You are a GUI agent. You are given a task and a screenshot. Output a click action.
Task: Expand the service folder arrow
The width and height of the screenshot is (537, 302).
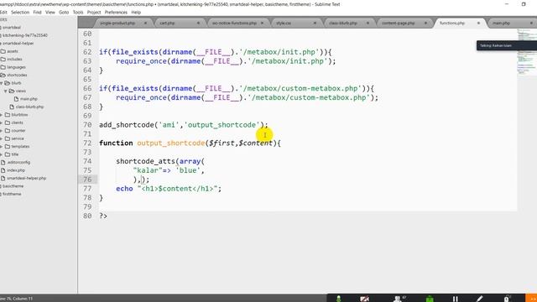tap(2, 138)
